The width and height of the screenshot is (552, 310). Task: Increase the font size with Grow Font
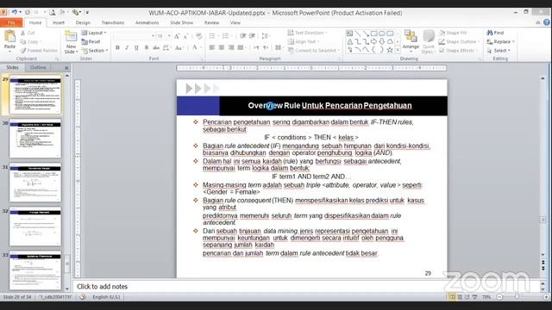[x=177, y=36]
